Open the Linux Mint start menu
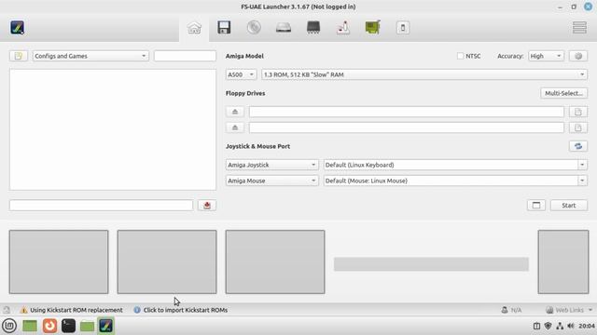 coord(9,326)
